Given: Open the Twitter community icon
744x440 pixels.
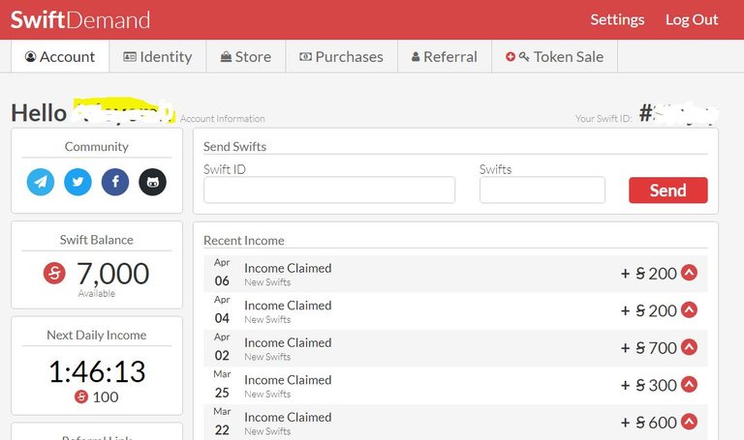Looking at the screenshot, I should tap(77, 182).
